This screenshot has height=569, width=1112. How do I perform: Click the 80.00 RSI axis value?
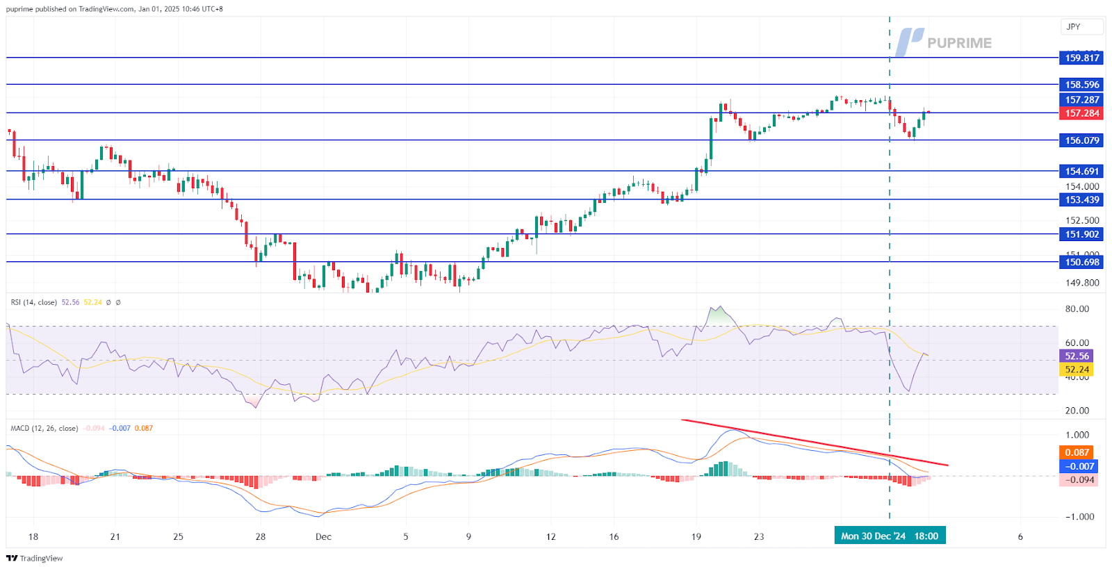(x=1077, y=308)
